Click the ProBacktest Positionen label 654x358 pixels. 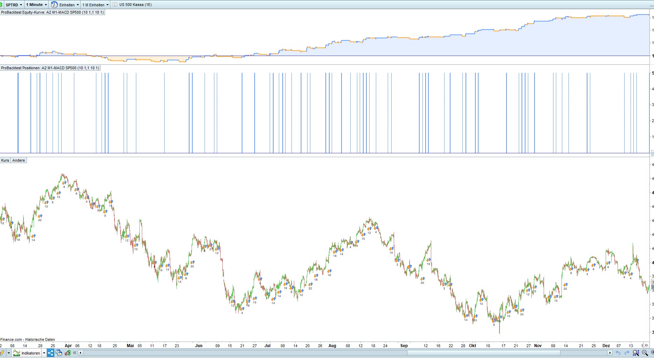pyautogui.click(x=50, y=68)
